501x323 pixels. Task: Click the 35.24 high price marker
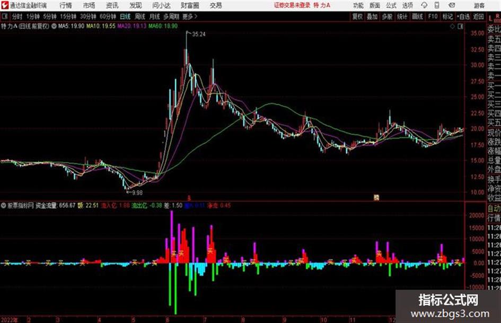(199, 34)
